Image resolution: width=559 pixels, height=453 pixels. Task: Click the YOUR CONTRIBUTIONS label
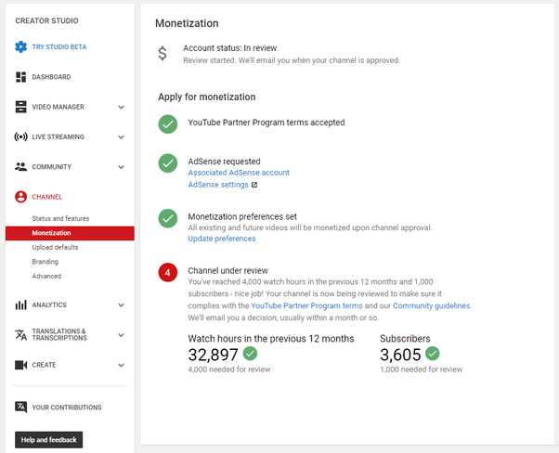pyautogui.click(x=67, y=408)
